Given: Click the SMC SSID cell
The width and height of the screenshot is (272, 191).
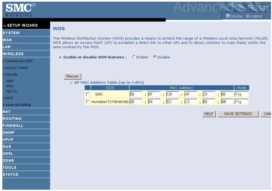Looking at the screenshot, I should coord(110,94).
